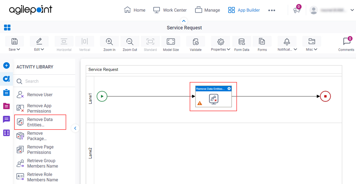Open the Misc folder icon
The height and width of the screenshot is (184, 356).
tap(312, 42)
